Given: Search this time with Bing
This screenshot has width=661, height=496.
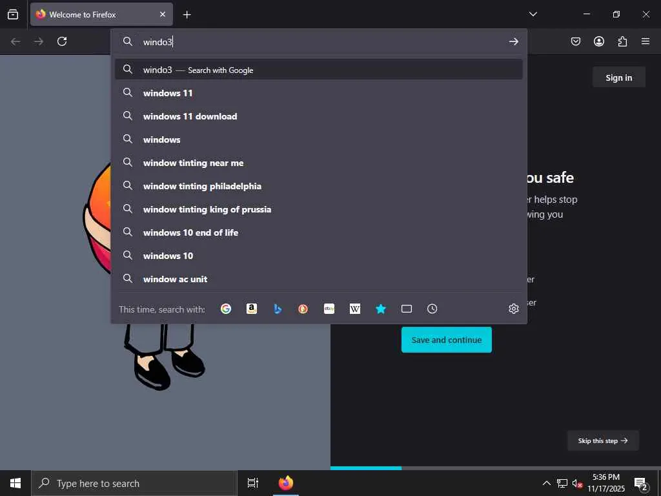Looking at the screenshot, I should coord(278,309).
